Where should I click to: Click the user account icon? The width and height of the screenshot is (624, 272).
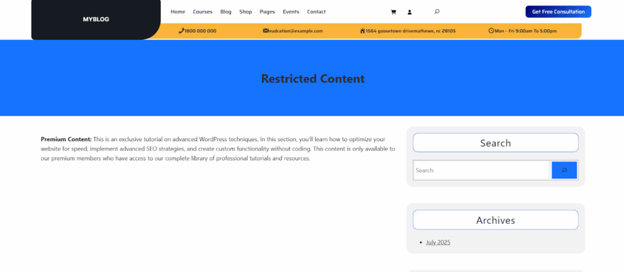click(x=409, y=12)
